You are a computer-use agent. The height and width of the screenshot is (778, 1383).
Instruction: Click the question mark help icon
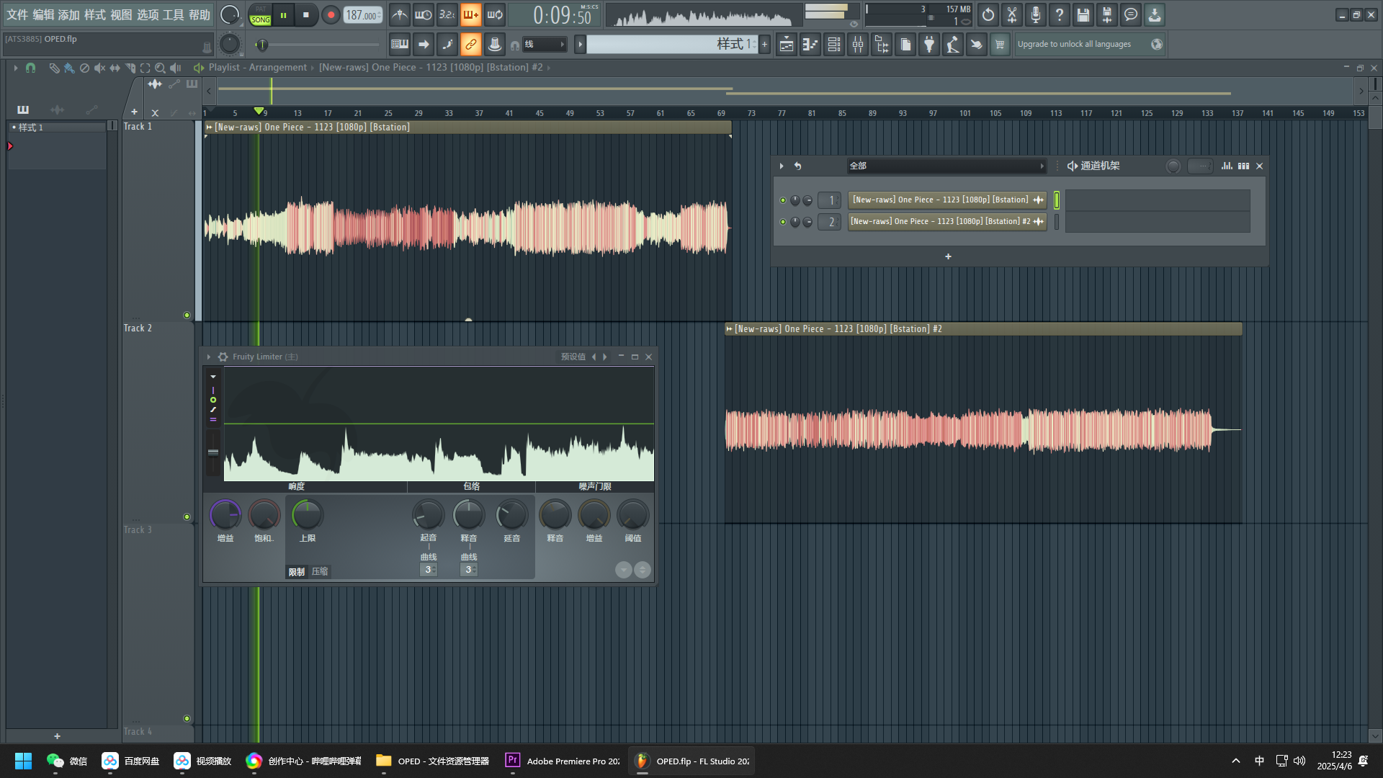click(x=1060, y=14)
